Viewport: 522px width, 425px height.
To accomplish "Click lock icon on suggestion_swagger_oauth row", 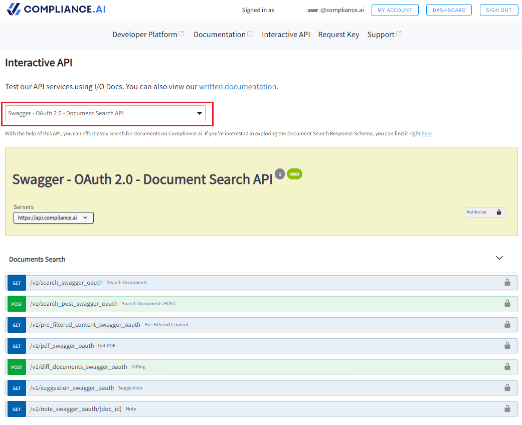I will click(x=507, y=387).
